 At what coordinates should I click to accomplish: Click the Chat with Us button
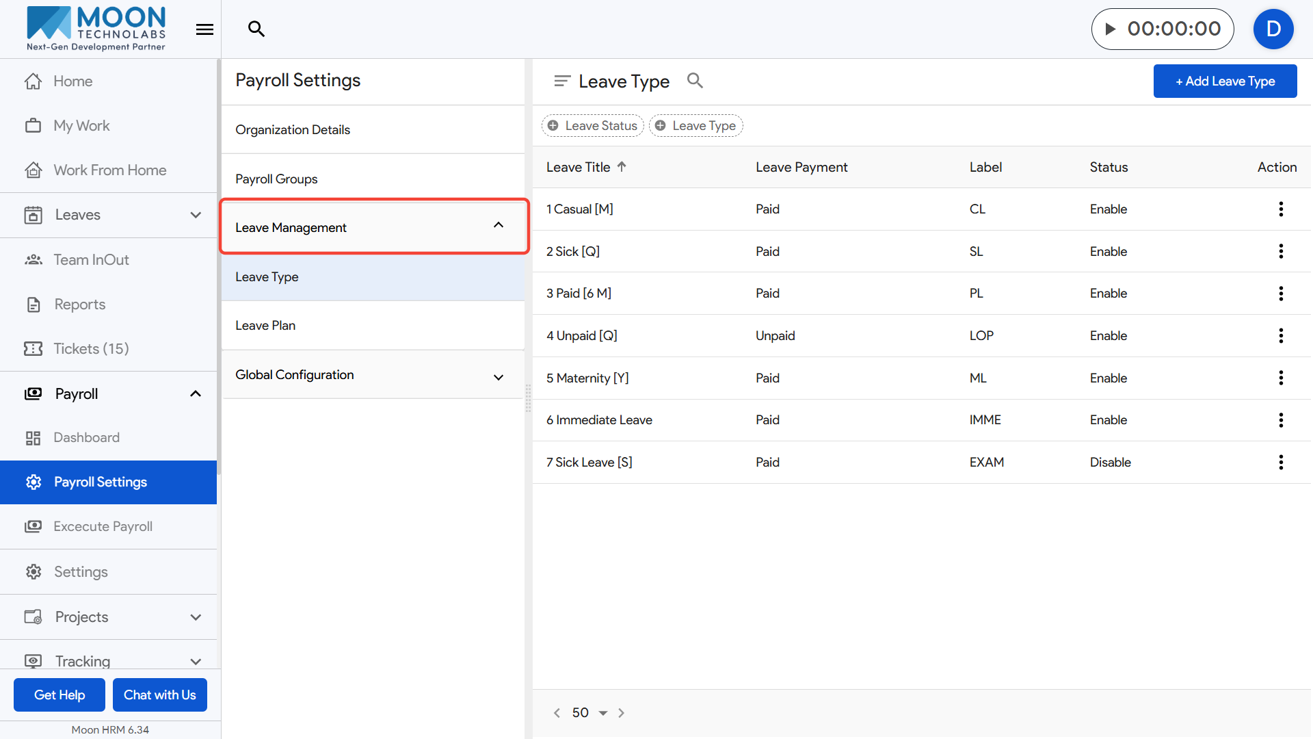[x=159, y=695]
